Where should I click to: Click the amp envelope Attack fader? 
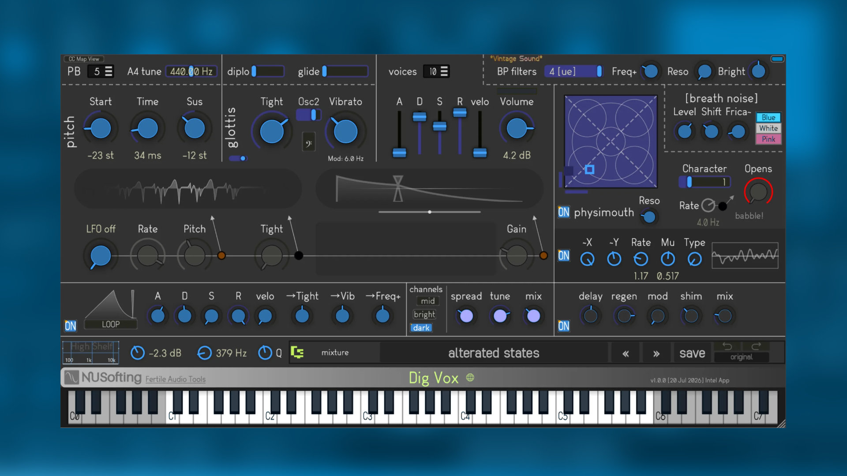point(399,152)
